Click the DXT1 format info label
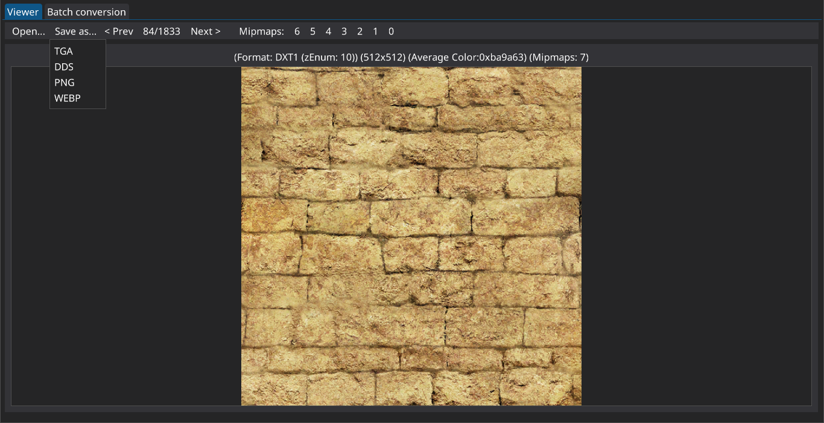824x423 pixels. [x=411, y=57]
